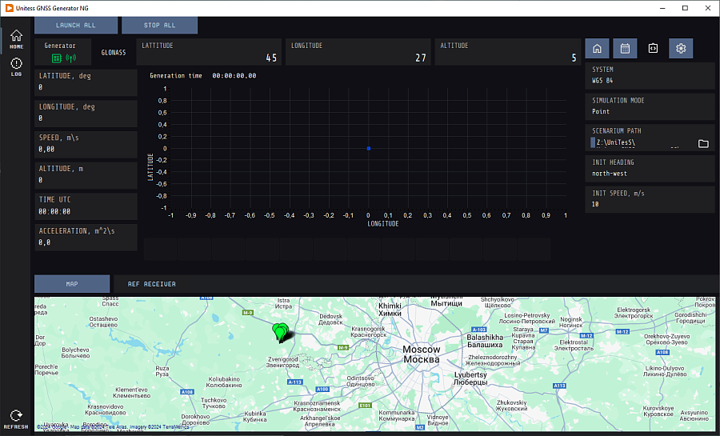Open the calendar date settings icon
Image resolution: width=720 pixels, height=436 pixels.
[x=625, y=49]
